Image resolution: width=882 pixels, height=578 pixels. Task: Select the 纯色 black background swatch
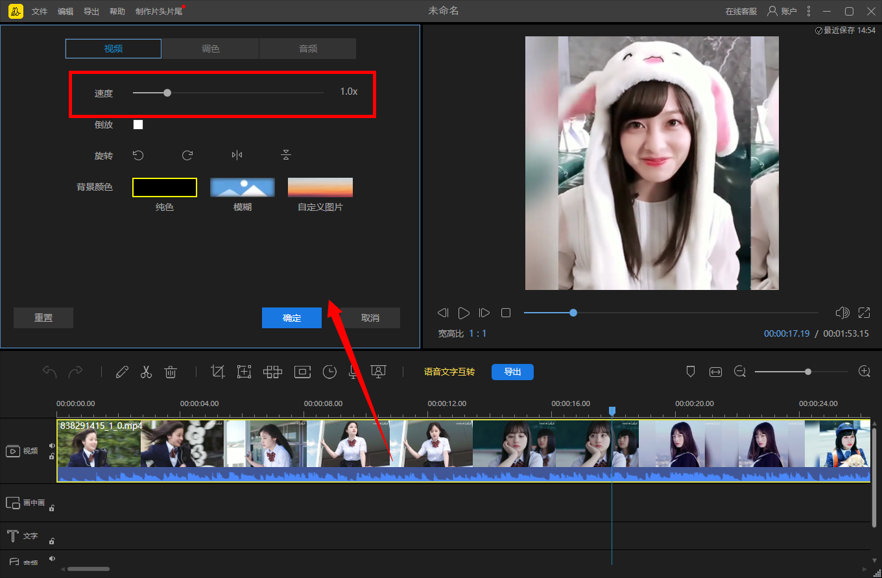point(165,187)
